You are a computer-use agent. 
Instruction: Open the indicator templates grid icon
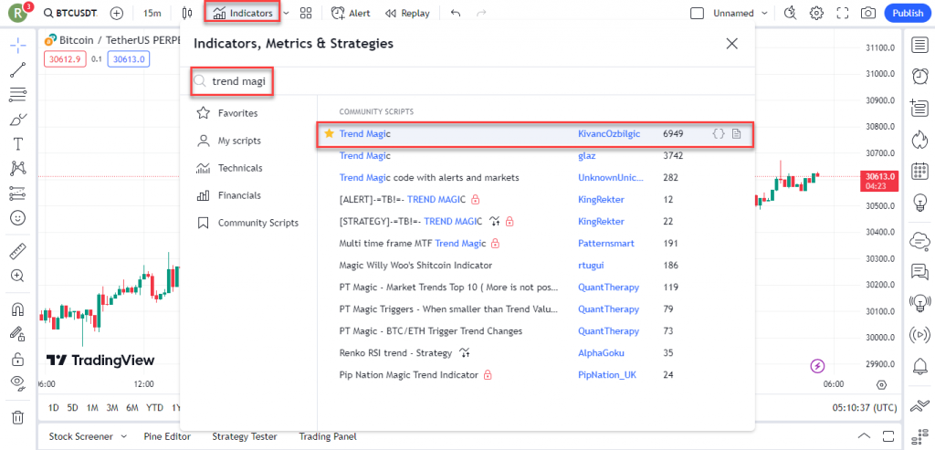tap(306, 13)
